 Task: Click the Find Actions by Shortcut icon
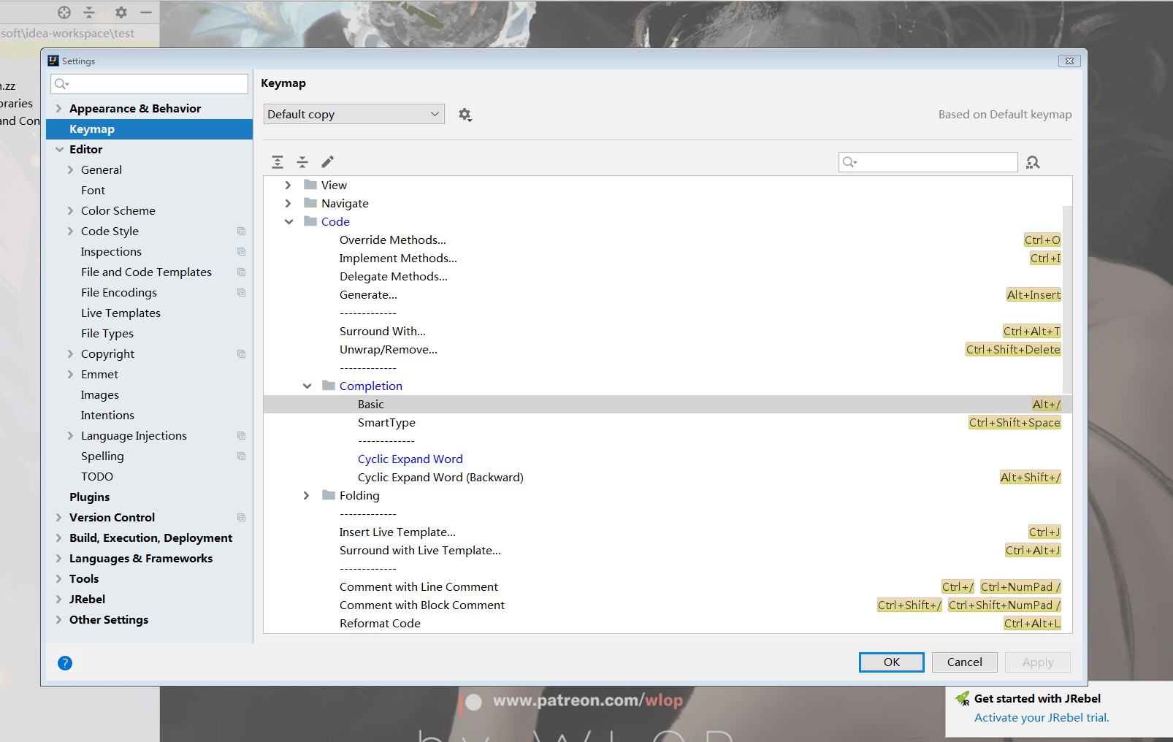click(x=1033, y=162)
